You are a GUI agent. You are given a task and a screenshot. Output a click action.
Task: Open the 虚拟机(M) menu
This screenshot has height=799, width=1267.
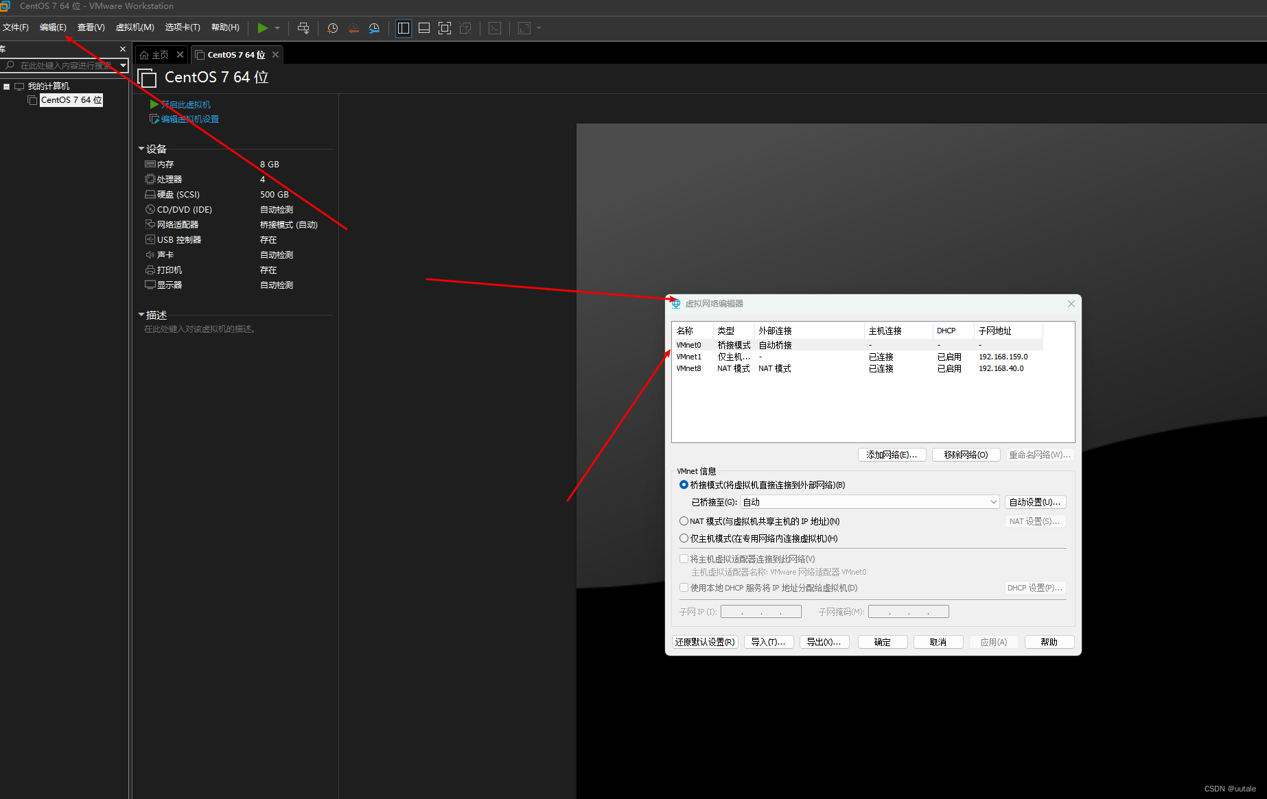click(x=135, y=27)
